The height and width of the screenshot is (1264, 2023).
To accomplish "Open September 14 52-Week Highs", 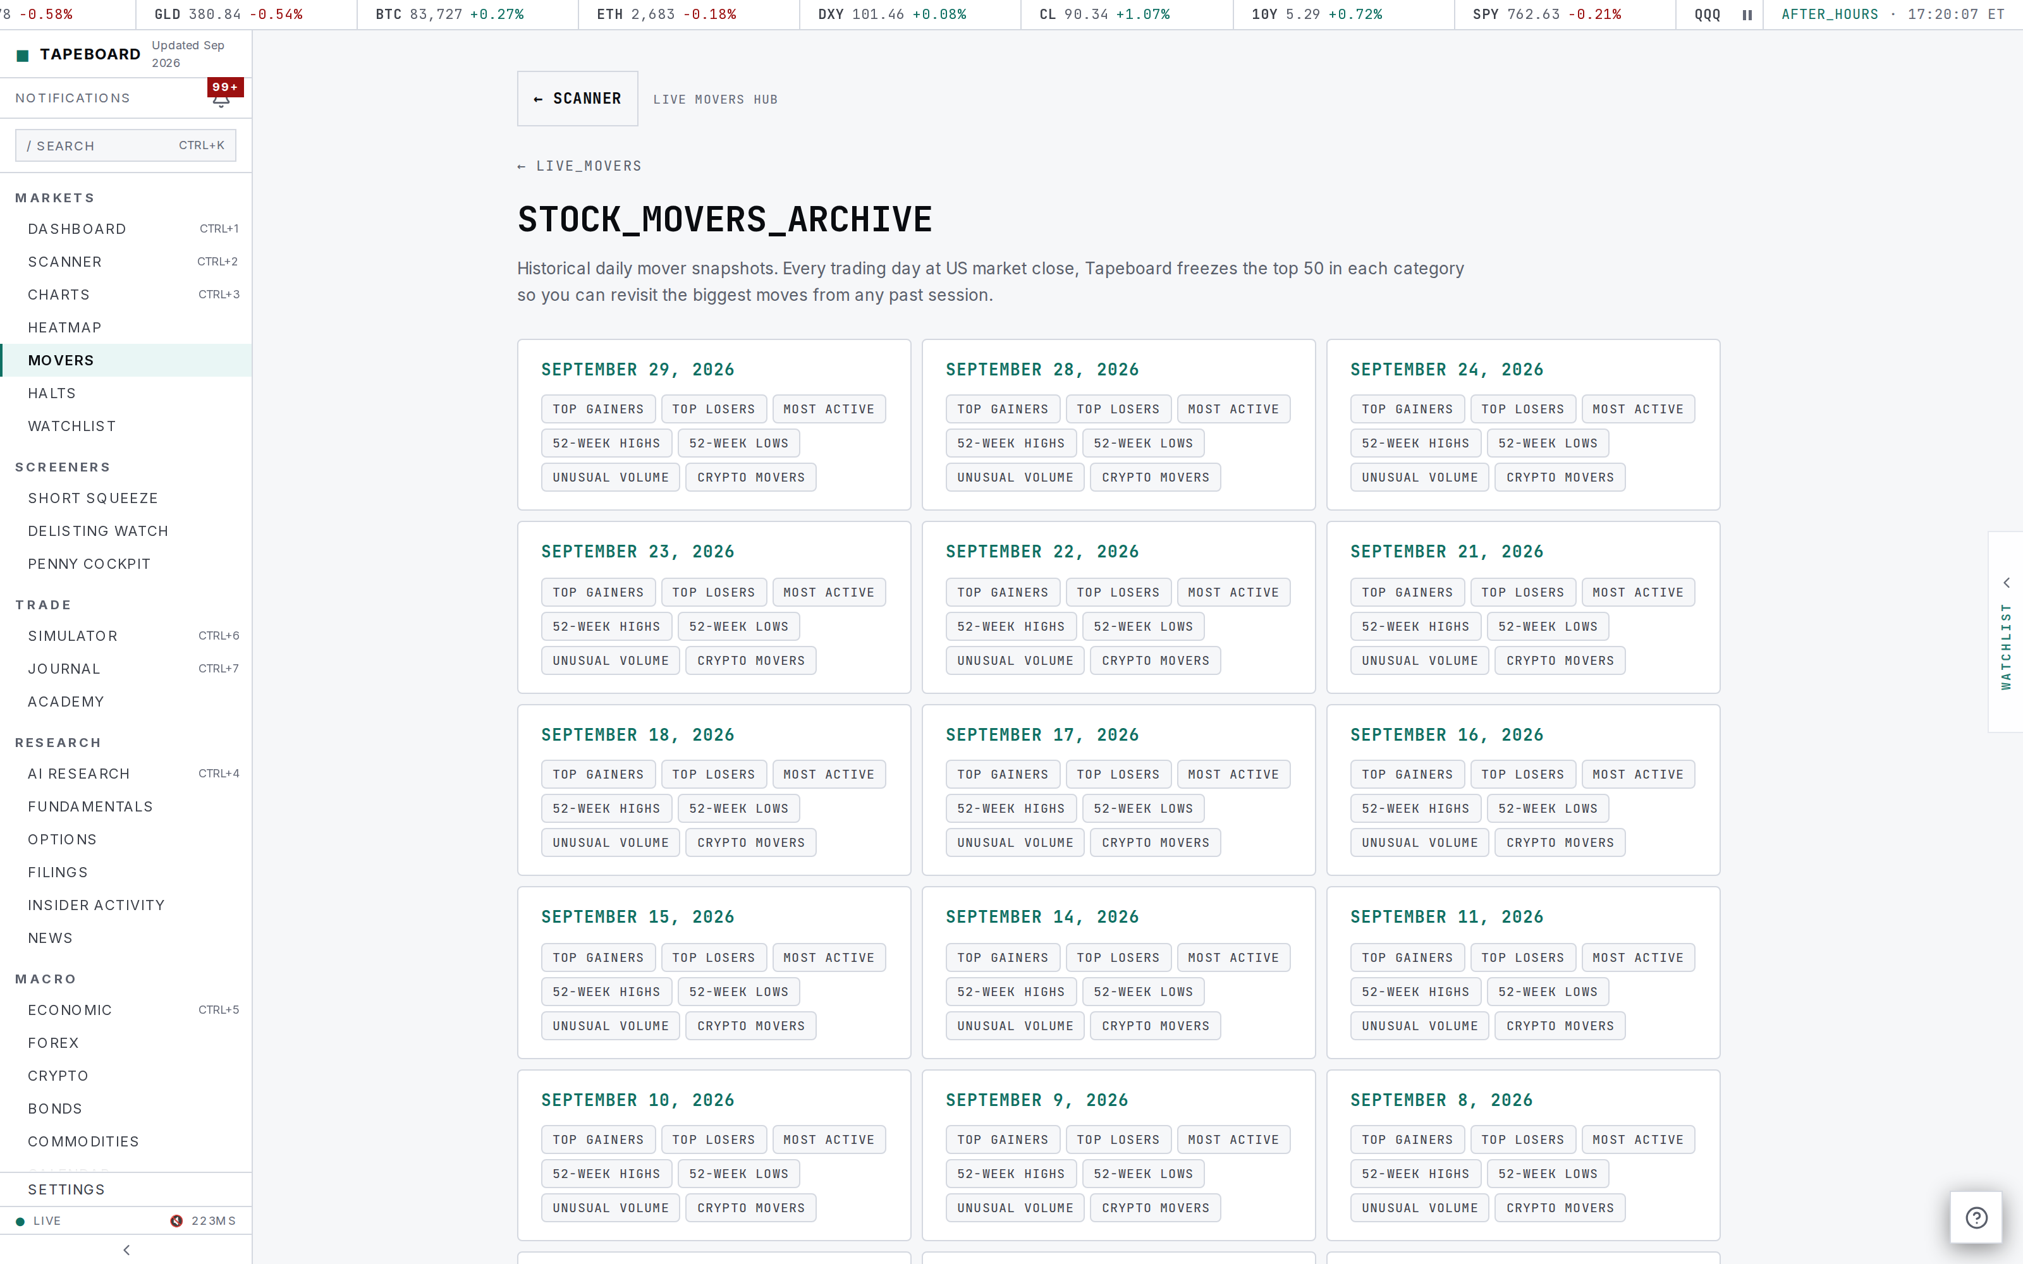I will click(x=1011, y=992).
